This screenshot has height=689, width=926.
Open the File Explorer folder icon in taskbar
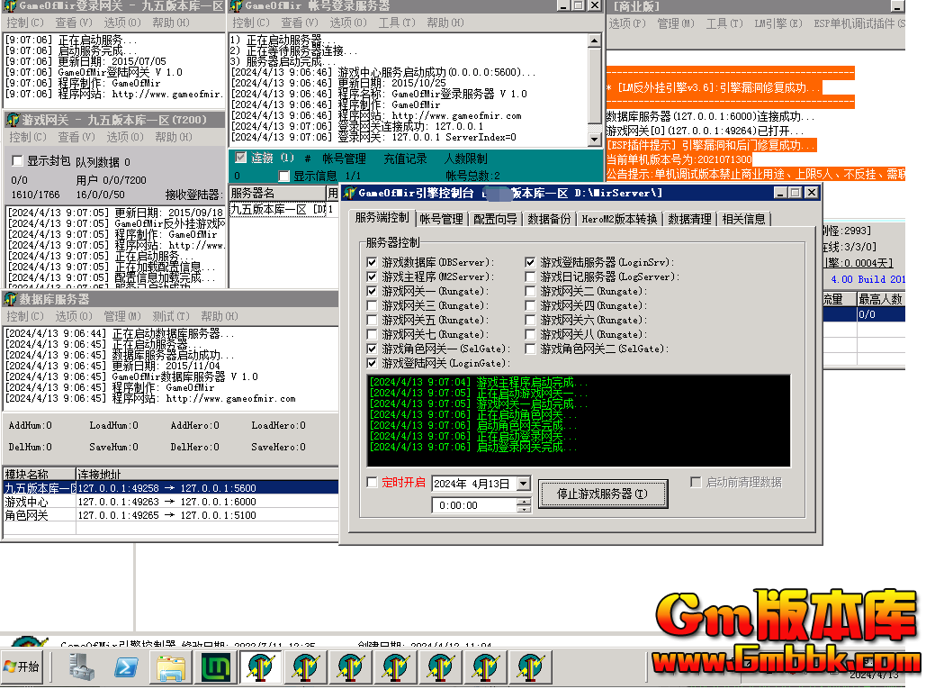tap(171, 667)
